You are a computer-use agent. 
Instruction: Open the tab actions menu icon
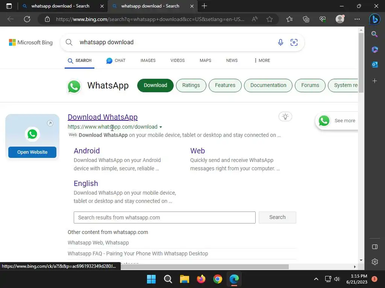[9, 6]
